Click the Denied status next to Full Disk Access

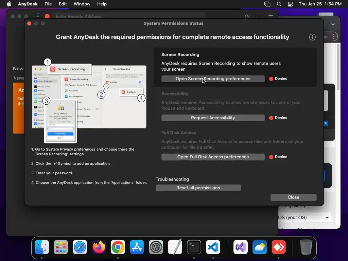pos(278,157)
